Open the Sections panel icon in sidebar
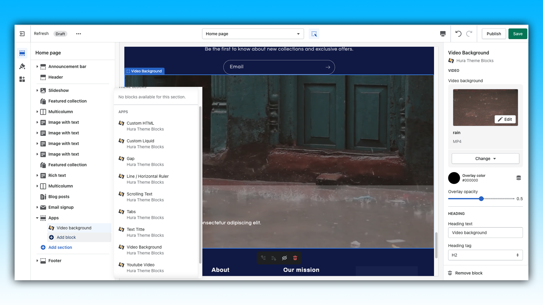The width and height of the screenshot is (543, 305). click(22, 53)
